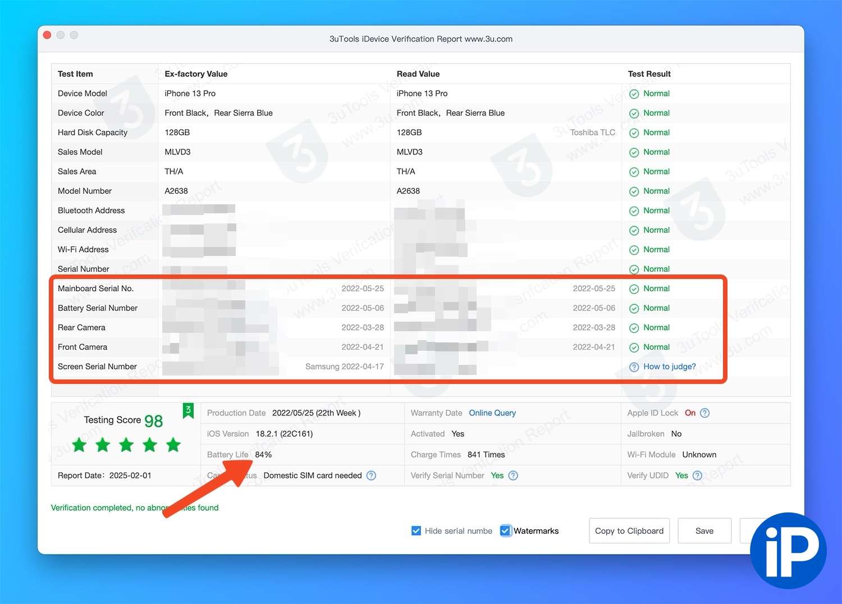Click the Jailbroken No value
Screen dimensions: 842x604
pyautogui.click(x=676, y=434)
